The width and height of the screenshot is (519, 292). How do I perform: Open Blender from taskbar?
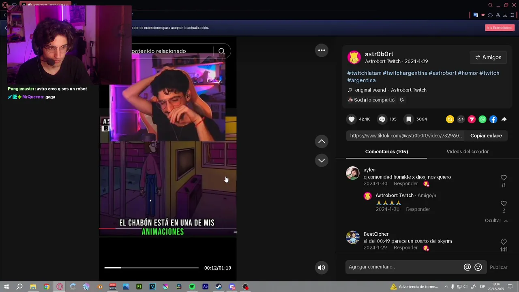point(100,287)
